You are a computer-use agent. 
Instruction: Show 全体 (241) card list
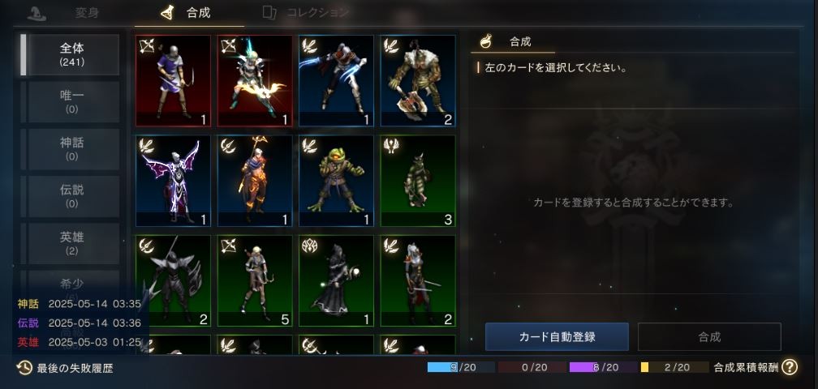(72, 54)
